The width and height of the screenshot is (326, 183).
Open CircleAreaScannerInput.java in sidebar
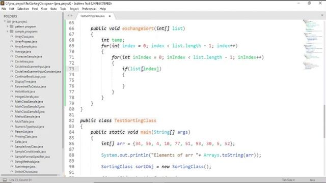(x=33, y=67)
